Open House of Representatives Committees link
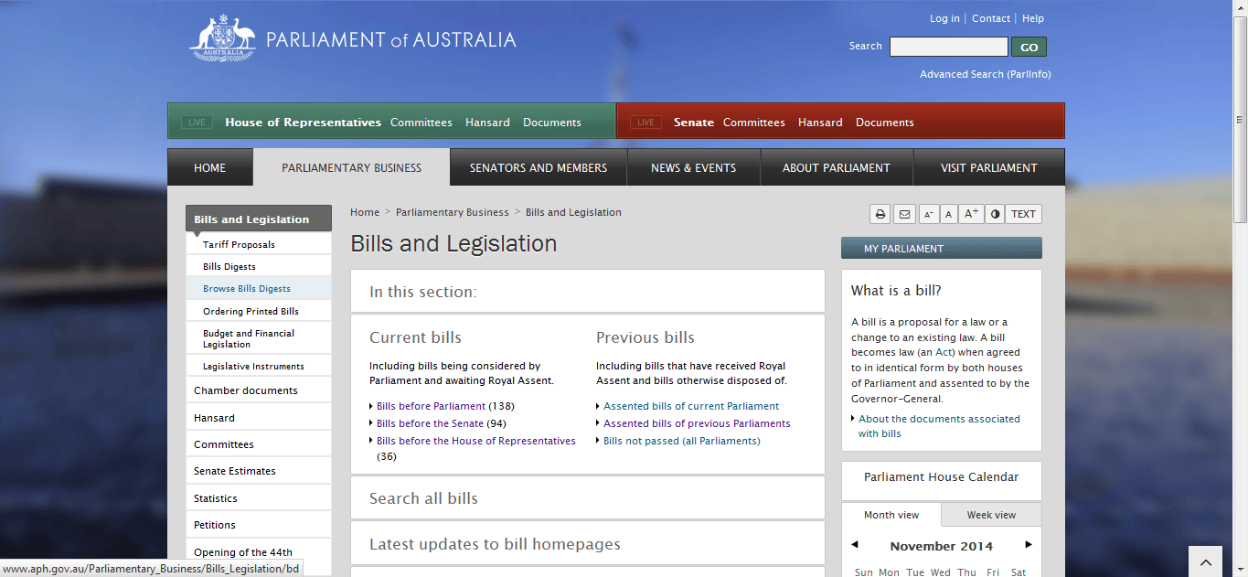This screenshot has height=577, width=1248. [421, 123]
